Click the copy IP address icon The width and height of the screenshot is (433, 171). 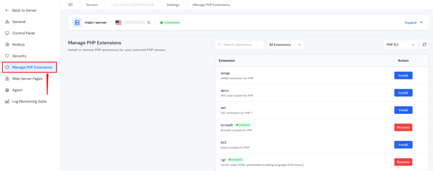[149, 22]
